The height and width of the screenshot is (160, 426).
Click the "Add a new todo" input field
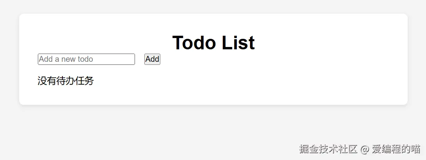(x=86, y=59)
